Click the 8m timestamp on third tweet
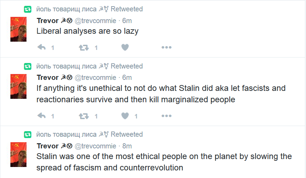The image size is (306, 178). coord(127,146)
